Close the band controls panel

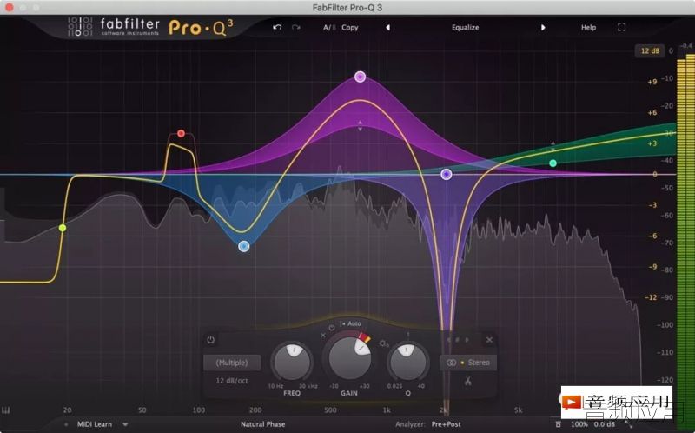point(489,340)
